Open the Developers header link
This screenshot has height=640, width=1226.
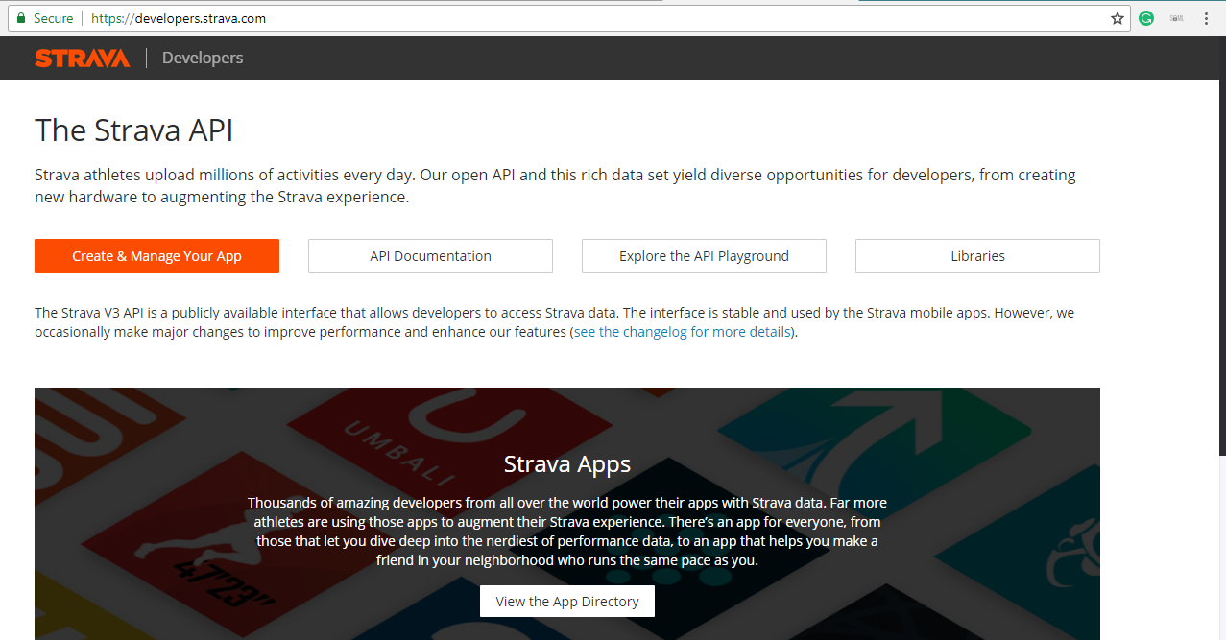(203, 59)
